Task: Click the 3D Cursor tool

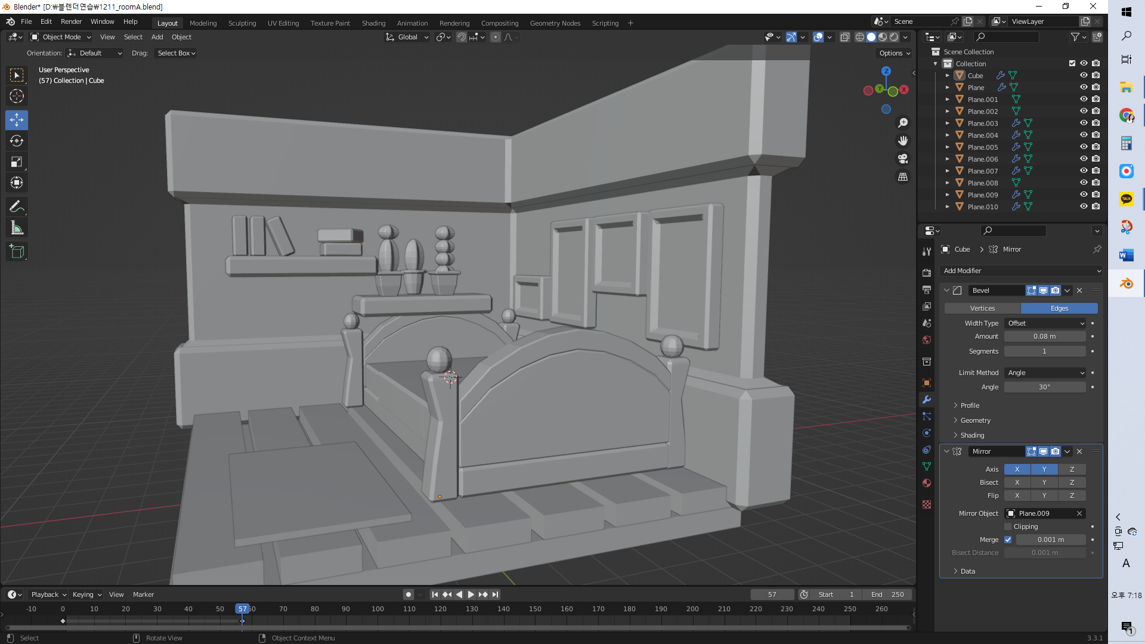Action: 17,96
